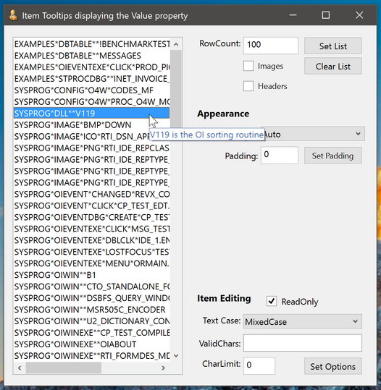Open the Text Case MixedCase dropdown
The width and height of the screenshot is (381, 390).
pyautogui.click(x=303, y=321)
